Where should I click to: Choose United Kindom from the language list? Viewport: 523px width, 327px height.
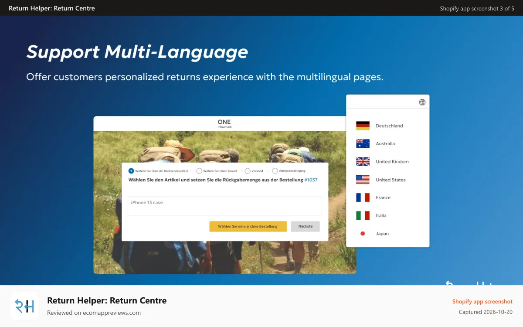[x=392, y=161]
